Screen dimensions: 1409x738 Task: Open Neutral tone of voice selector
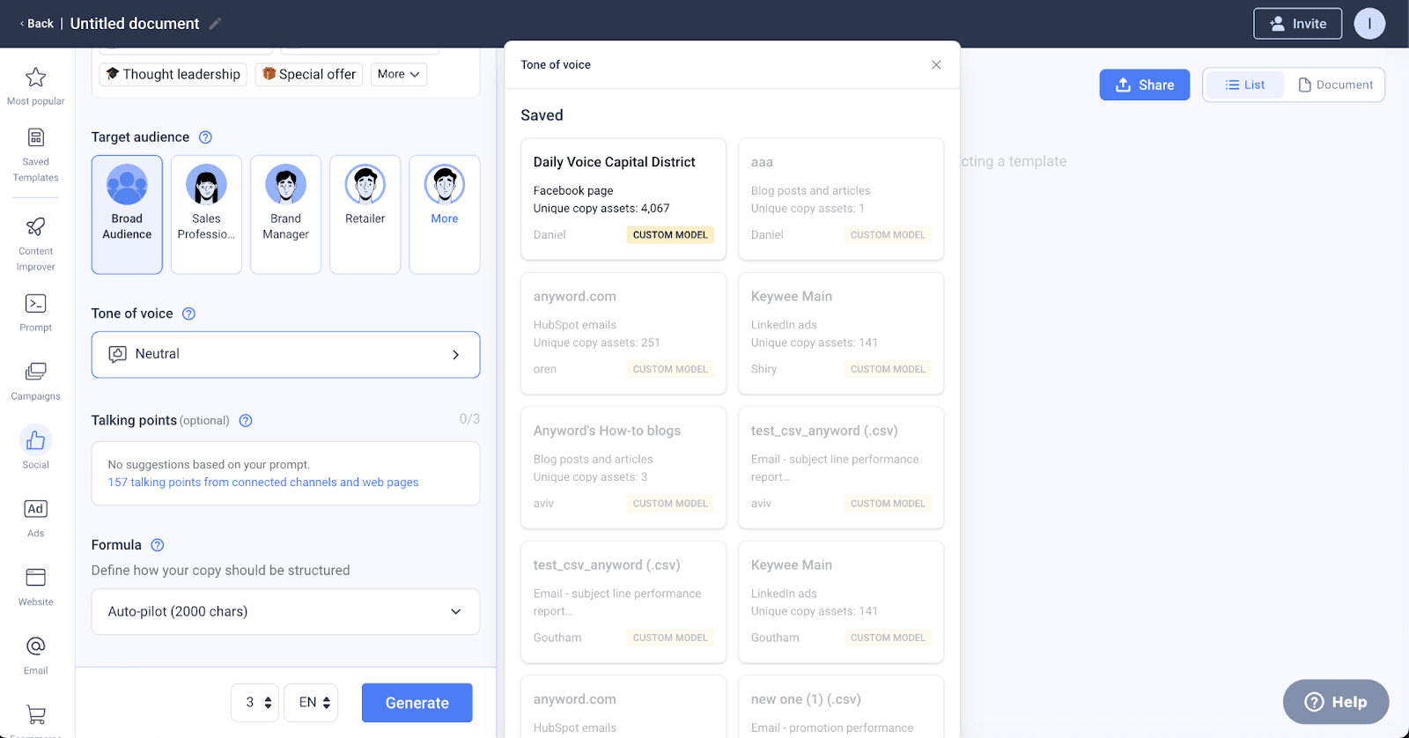pos(285,355)
